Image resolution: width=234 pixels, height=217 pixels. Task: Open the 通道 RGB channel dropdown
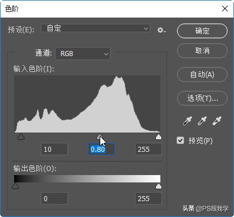[x=83, y=54]
